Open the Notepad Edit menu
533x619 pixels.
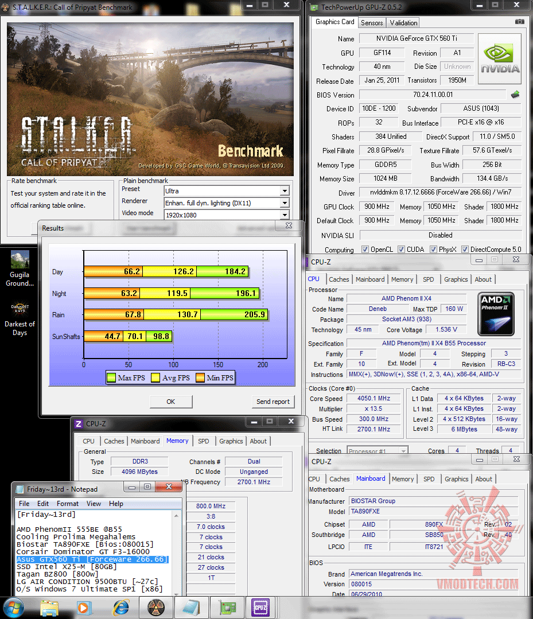coord(43,503)
